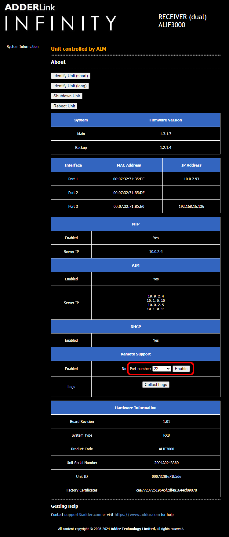Select AIM server IP 10.1.0.11
The width and height of the screenshot is (229, 537).
pos(156,309)
